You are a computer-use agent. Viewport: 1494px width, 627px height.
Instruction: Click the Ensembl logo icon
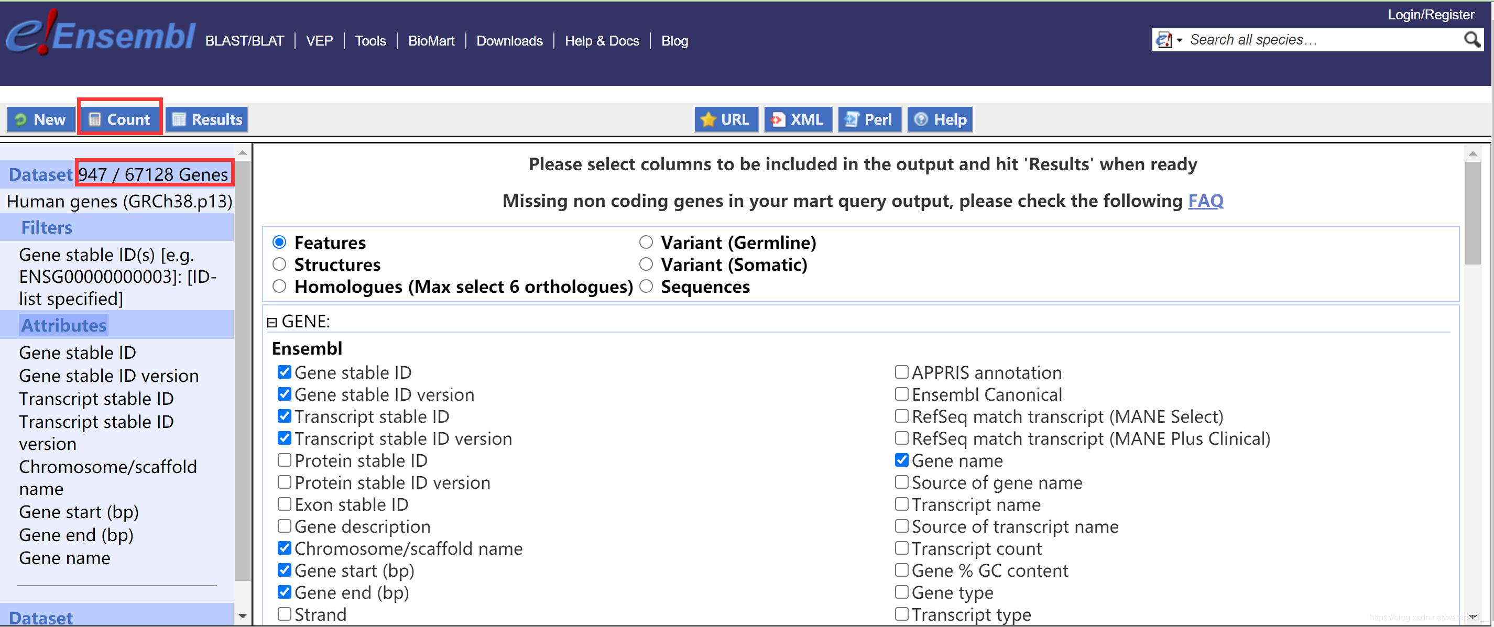click(x=100, y=34)
